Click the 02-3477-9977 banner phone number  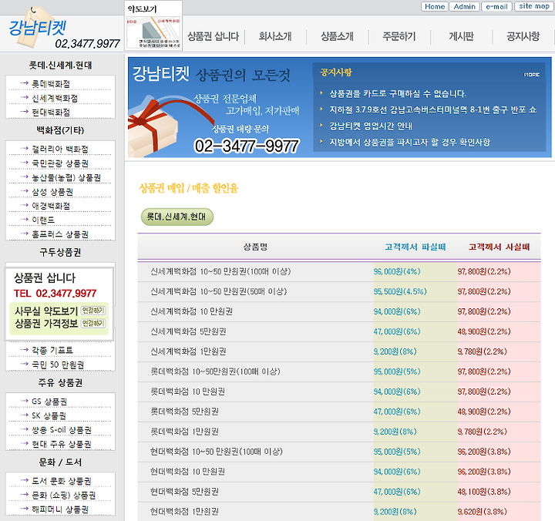[x=247, y=146]
